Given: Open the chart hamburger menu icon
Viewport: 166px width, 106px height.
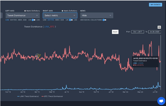Looking at the screenshot, I should (159, 27).
